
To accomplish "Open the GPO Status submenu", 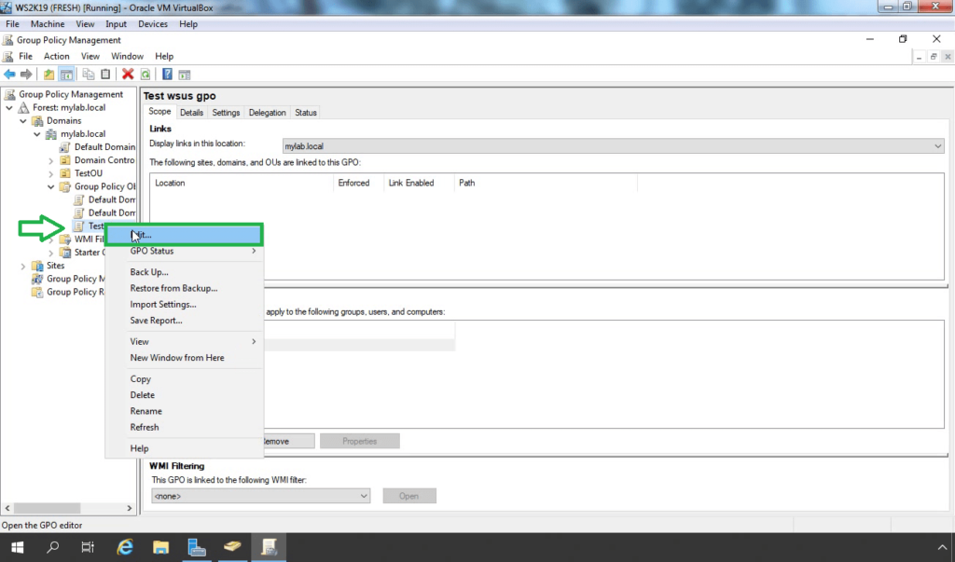I will [184, 251].
